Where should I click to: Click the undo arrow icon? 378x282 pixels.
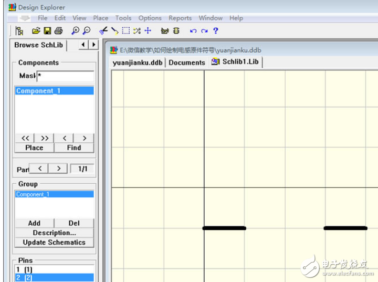[x=193, y=31]
